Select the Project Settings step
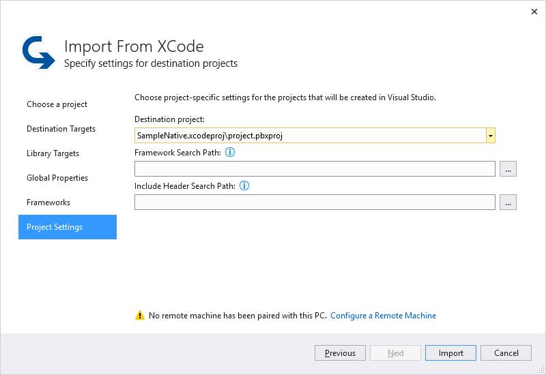 (68, 227)
